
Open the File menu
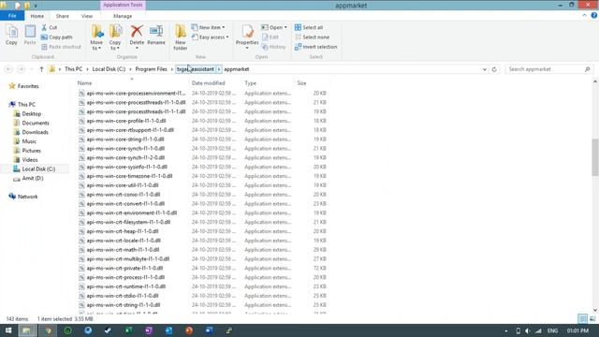click(12, 16)
